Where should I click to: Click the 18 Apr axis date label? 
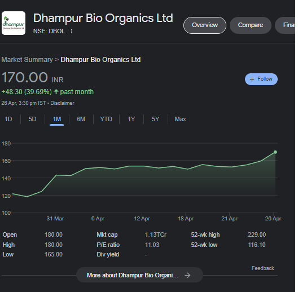pyautogui.click(x=186, y=219)
